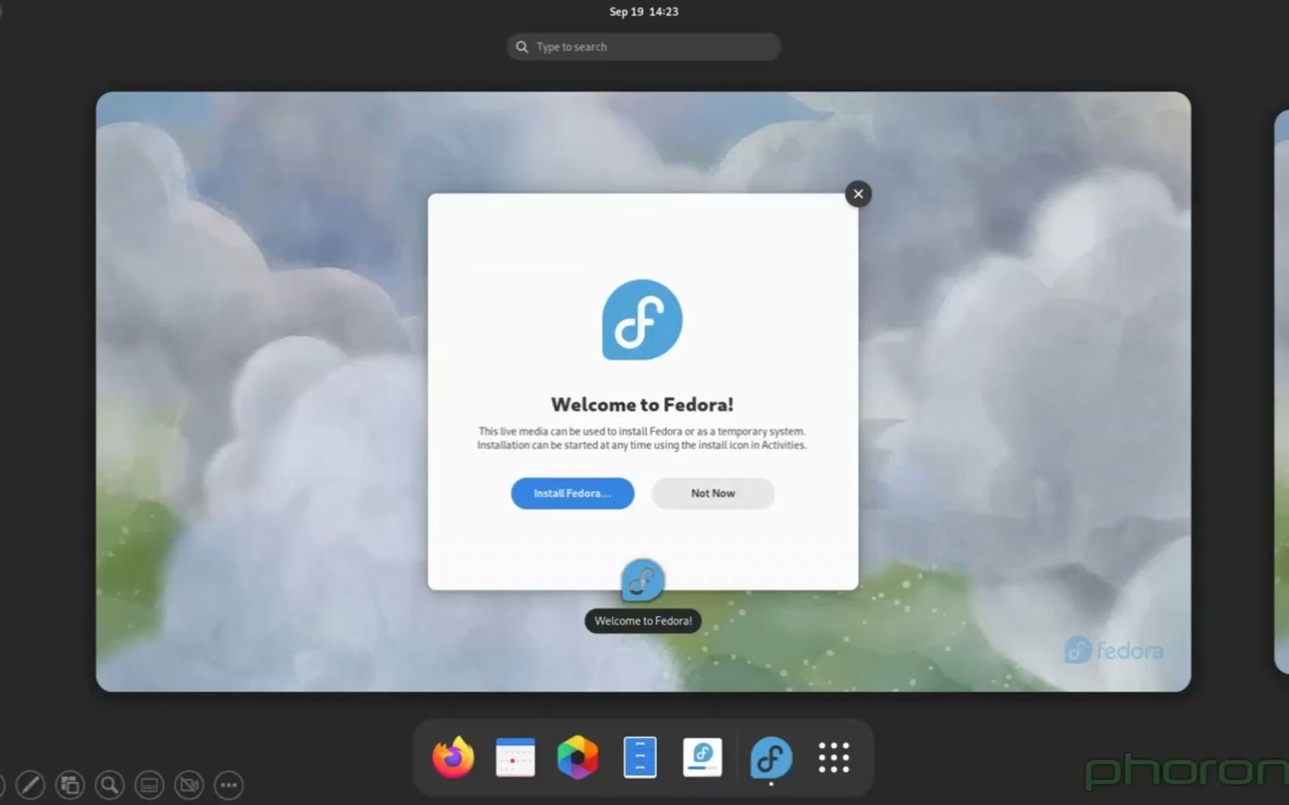Open more options via the three-dots icon

pyautogui.click(x=228, y=785)
